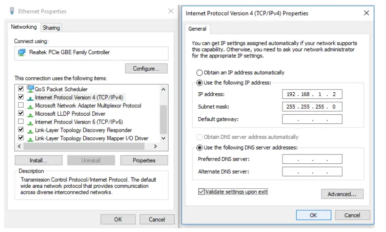Click the Default gateway input field
The image size is (386, 232).
[x=312, y=120]
